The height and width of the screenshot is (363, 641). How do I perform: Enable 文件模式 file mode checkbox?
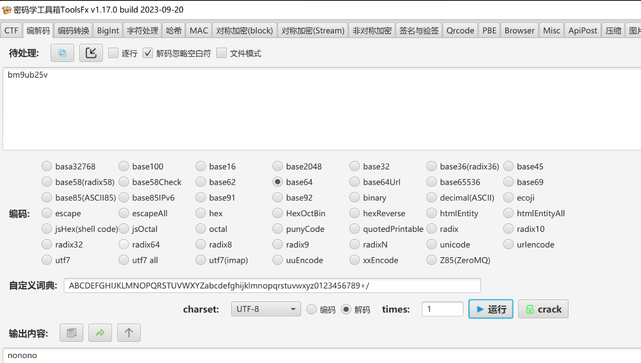(222, 53)
